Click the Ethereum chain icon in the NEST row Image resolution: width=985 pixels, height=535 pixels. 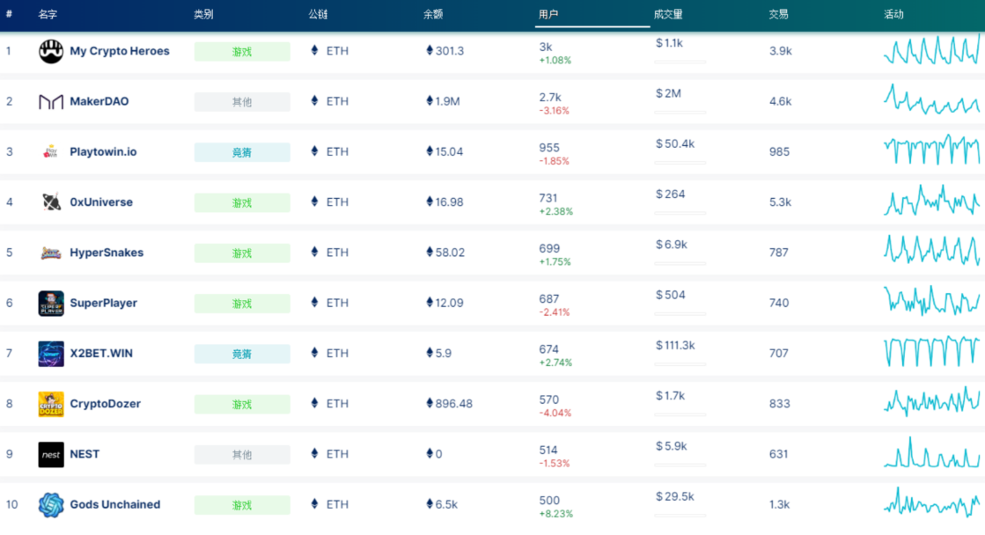click(x=315, y=453)
